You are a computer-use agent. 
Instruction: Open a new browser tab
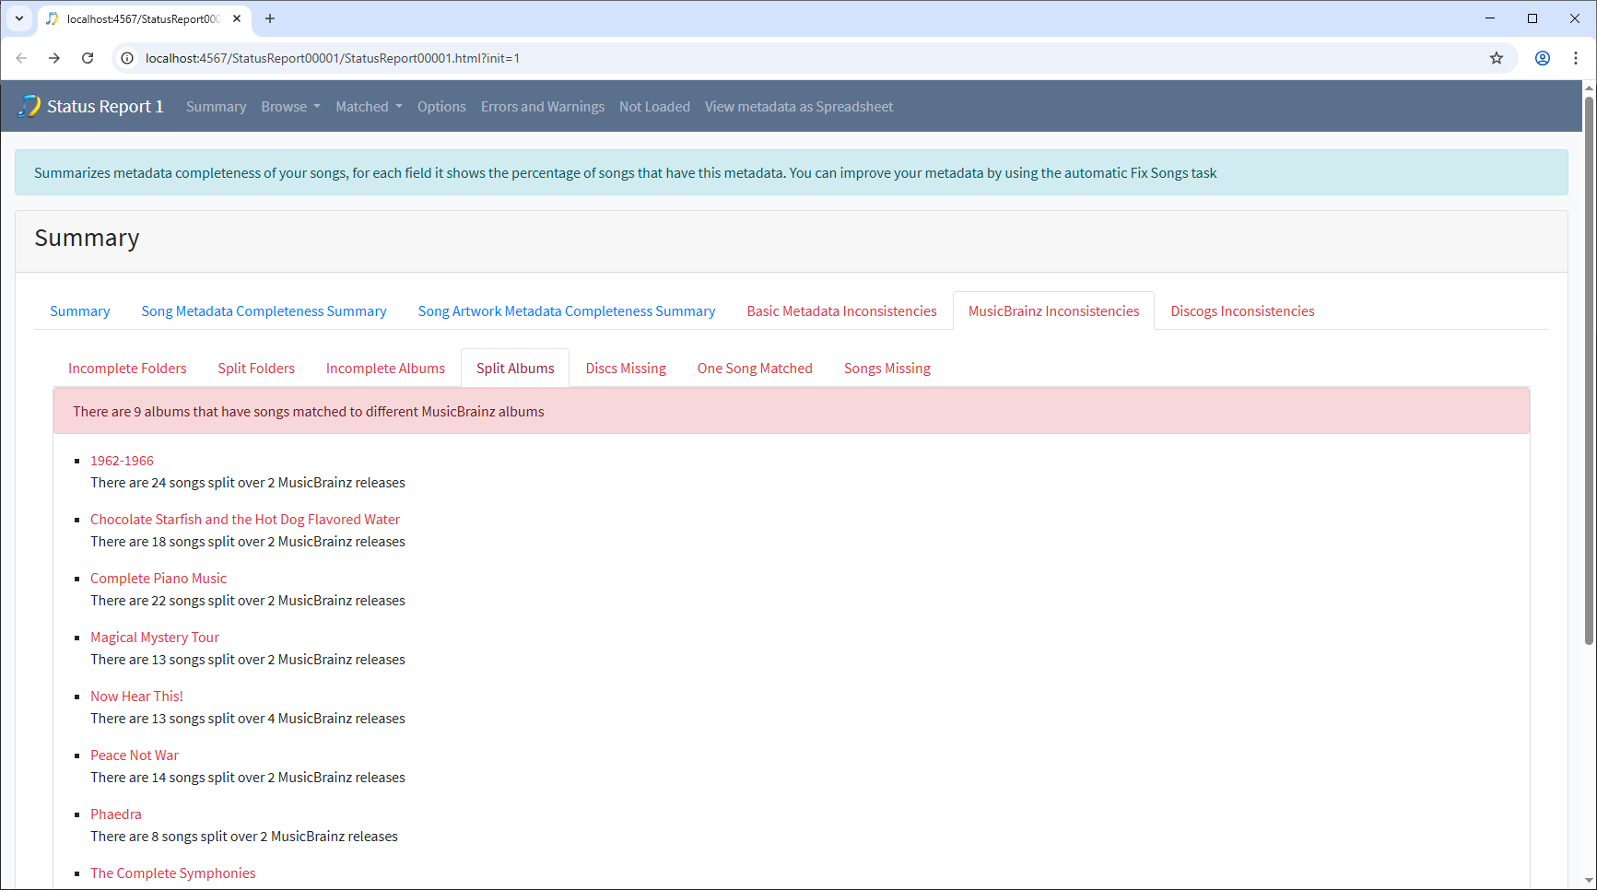pos(270,18)
